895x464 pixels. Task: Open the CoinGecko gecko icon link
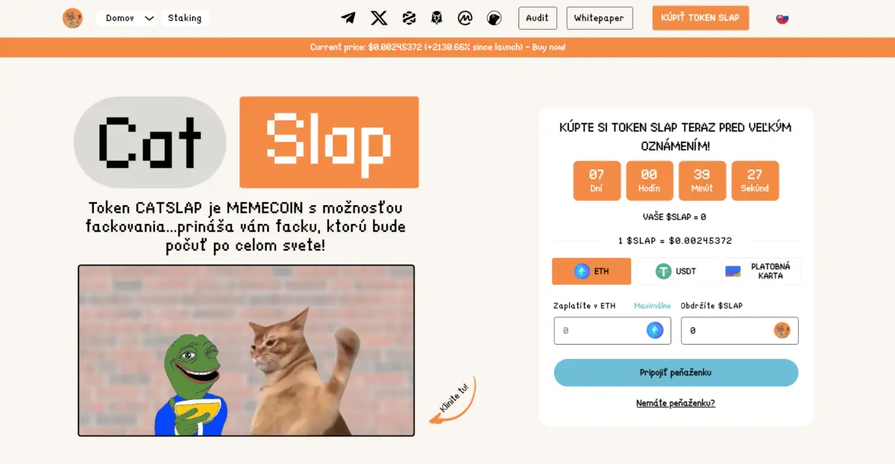tap(494, 18)
